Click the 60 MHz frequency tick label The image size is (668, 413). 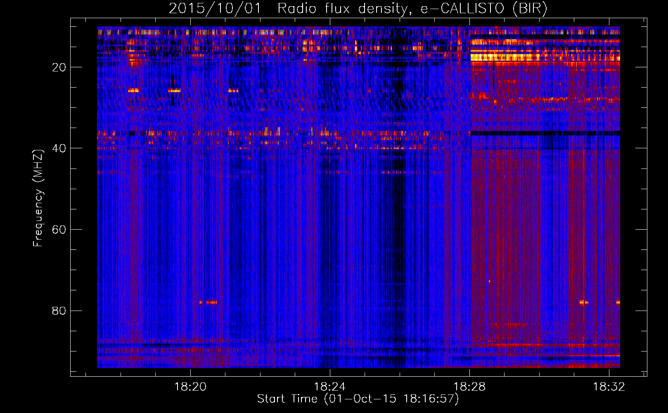[x=59, y=230]
